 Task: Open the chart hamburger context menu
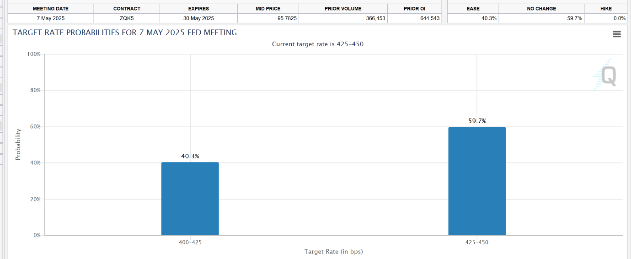pyautogui.click(x=617, y=34)
